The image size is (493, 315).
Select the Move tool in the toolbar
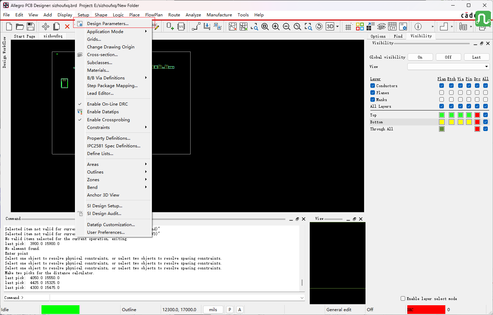point(46,26)
